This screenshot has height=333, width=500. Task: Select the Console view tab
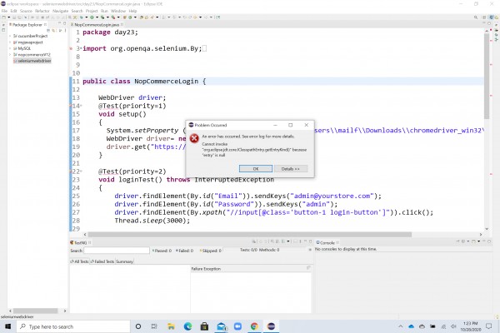point(327,242)
